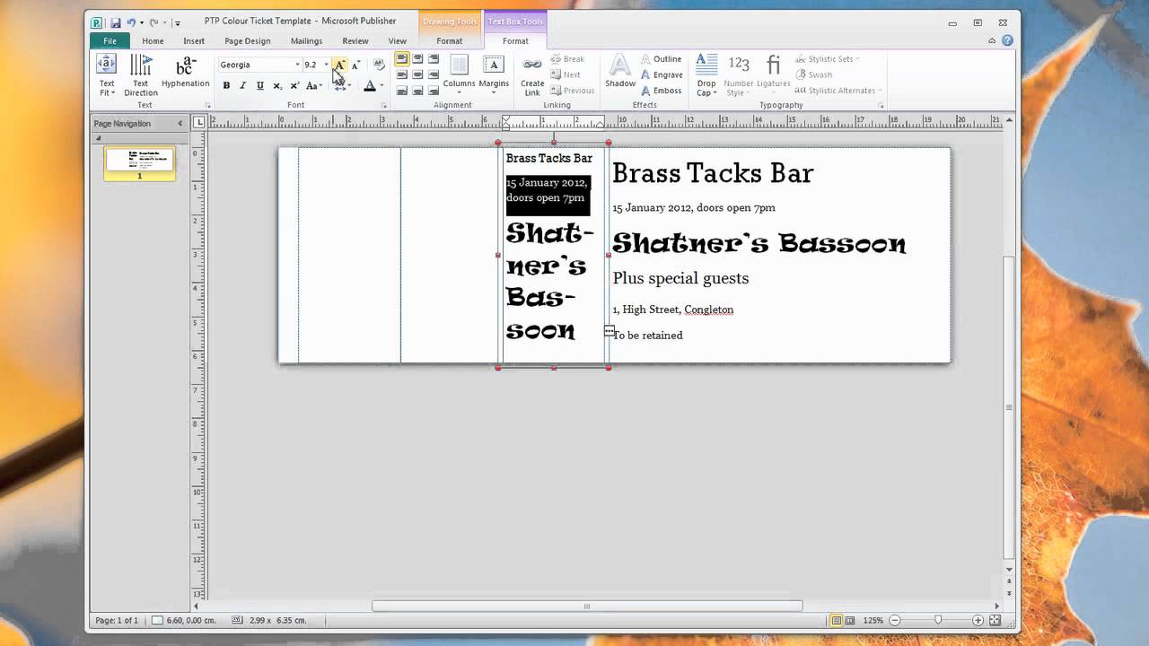1149x646 pixels.
Task: Adjust the zoom slider in status bar
Action: click(x=938, y=620)
